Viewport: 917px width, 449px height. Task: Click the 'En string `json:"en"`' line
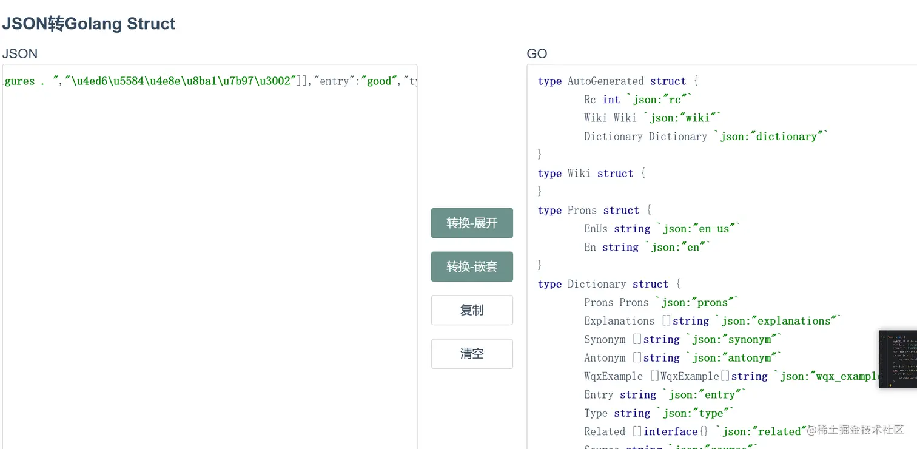click(x=647, y=247)
